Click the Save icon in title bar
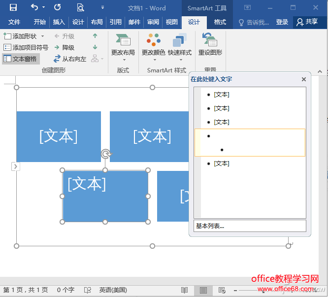The height and width of the screenshot is (297, 328). click(13, 7)
